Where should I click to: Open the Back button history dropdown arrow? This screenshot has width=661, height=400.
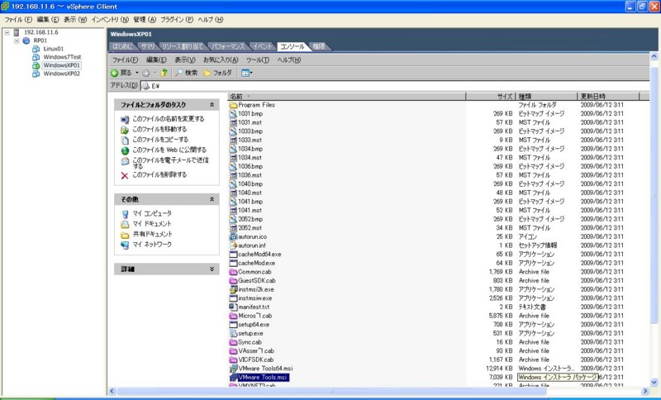click(x=137, y=73)
